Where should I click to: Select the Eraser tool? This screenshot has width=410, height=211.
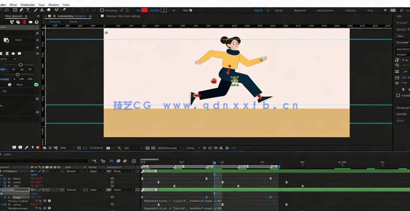pos(49,10)
